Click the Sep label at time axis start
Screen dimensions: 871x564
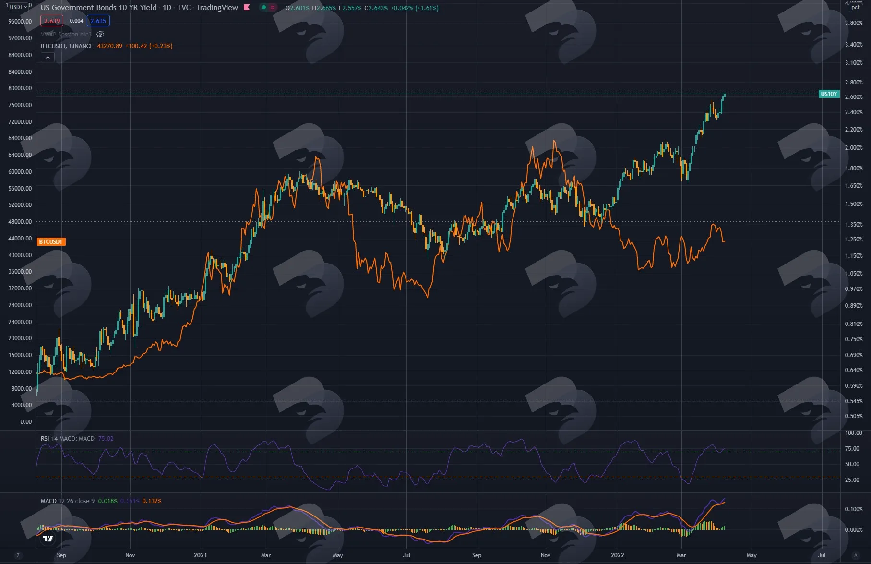click(61, 555)
